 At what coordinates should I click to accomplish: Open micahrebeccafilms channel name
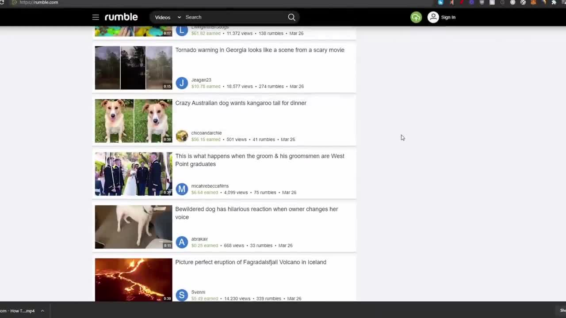[x=210, y=186]
